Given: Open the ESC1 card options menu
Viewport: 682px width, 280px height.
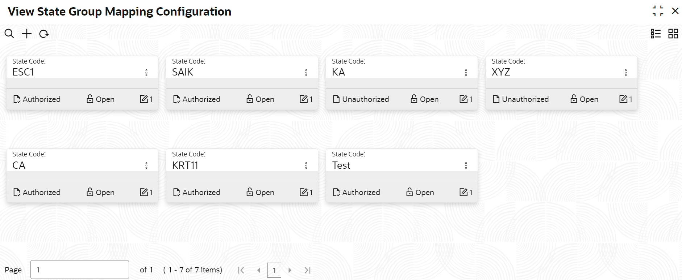Looking at the screenshot, I should point(146,73).
